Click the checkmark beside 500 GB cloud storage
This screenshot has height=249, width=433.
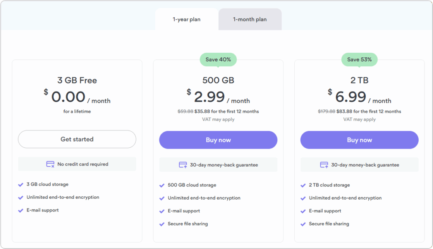click(162, 185)
